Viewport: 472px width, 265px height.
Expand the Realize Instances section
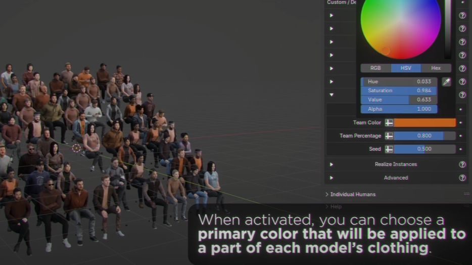[x=332, y=165]
